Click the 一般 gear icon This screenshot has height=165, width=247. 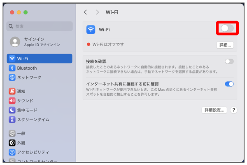pyautogui.click(x=12, y=133)
